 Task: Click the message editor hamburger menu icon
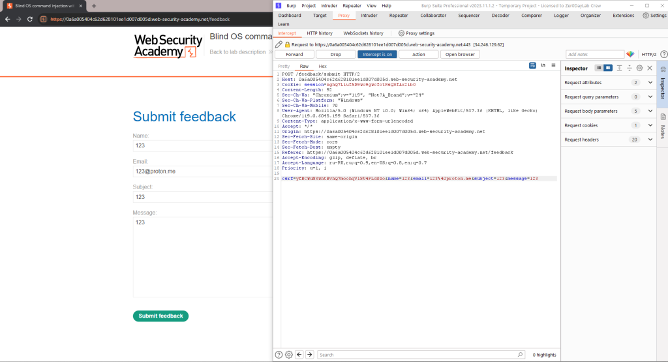point(553,66)
